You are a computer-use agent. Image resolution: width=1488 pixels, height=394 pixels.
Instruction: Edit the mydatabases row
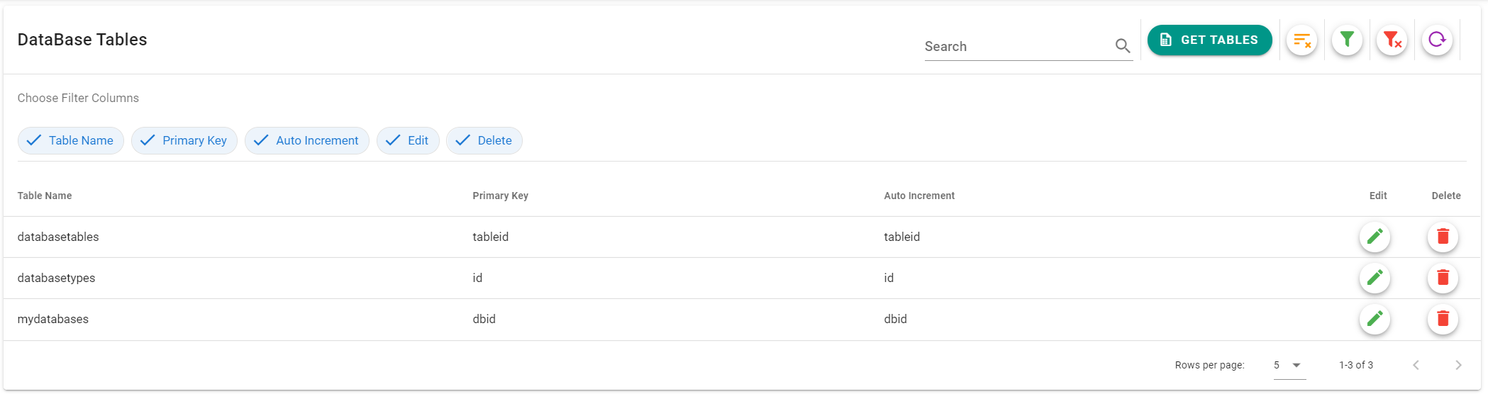pos(1375,319)
